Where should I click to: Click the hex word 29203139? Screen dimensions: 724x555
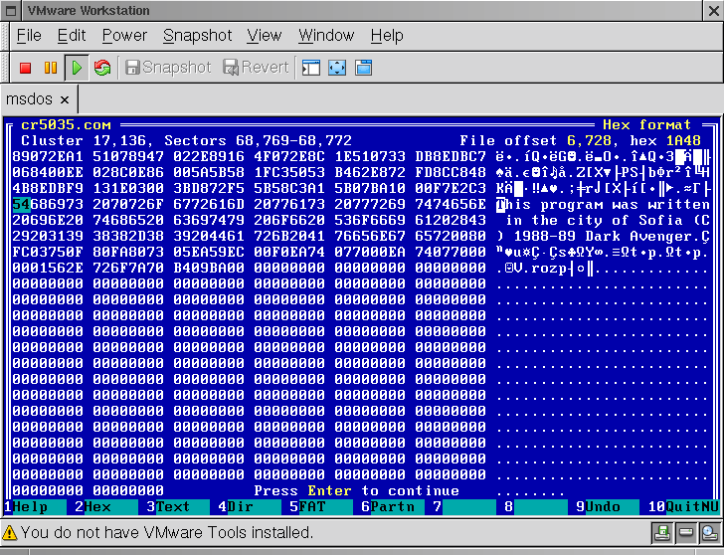(x=48, y=236)
